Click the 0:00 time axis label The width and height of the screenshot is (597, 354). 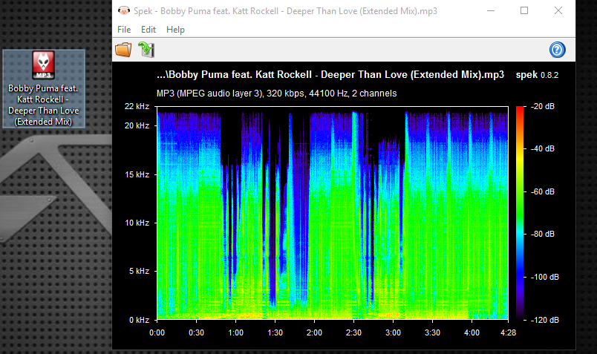[157, 332]
